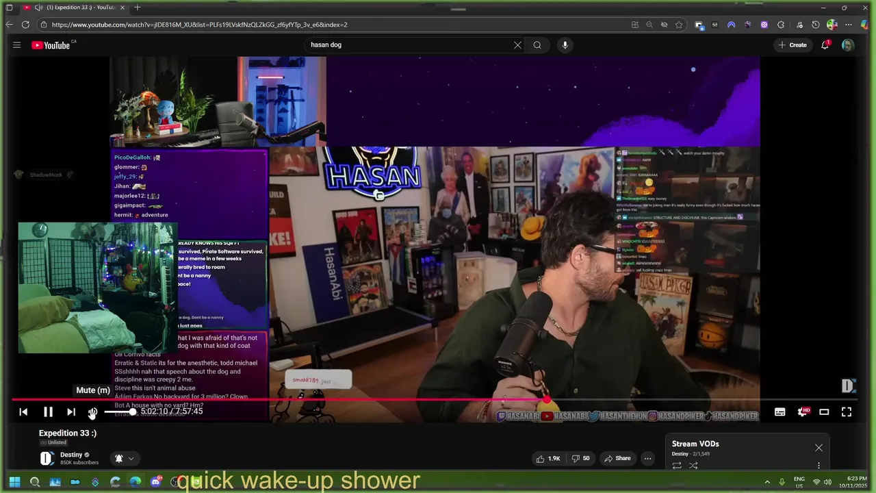The width and height of the screenshot is (876, 493).
Task: Click purple gear extension icon
Action: (x=764, y=25)
